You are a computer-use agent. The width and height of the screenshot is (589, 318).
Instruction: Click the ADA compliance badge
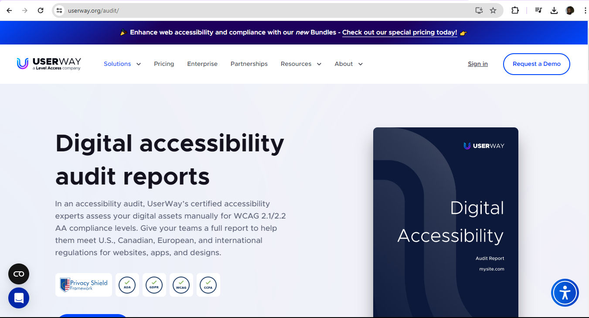pyautogui.click(x=127, y=284)
